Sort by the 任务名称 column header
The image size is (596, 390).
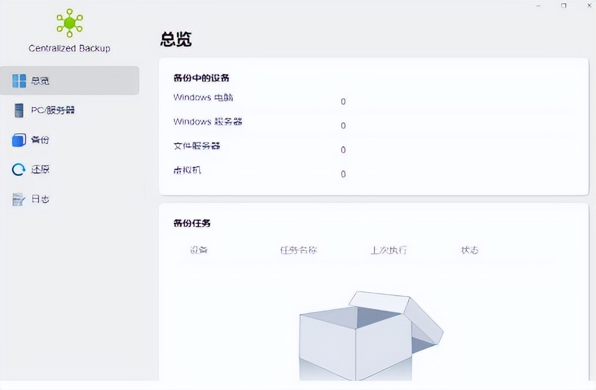click(x=297, y=250)
